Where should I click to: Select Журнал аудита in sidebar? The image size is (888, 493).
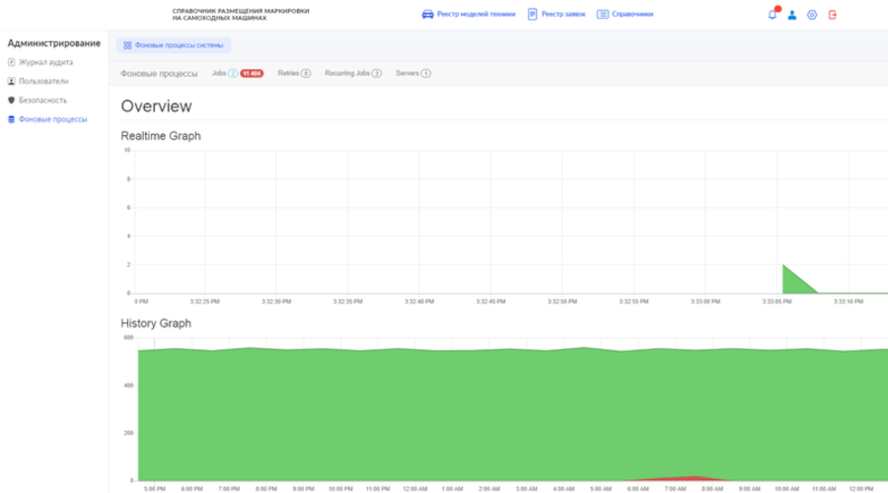tap(45, 62)
